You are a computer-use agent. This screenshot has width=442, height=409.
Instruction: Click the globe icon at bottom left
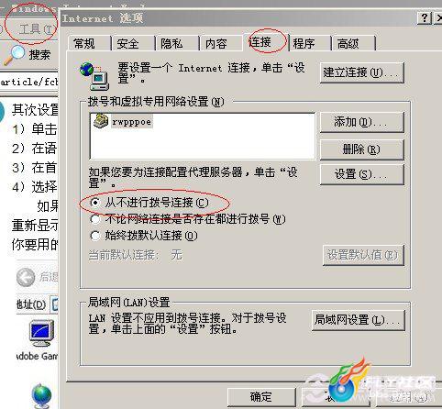pyautogui.click(x=41, y=395)
